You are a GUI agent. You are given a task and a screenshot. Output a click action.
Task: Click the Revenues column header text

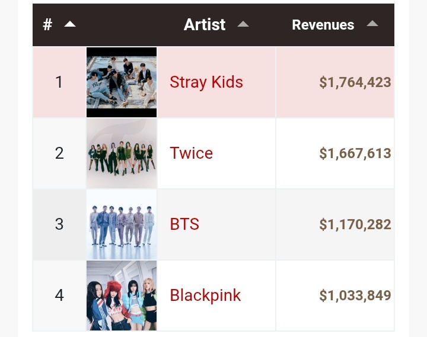coord(323,25)
